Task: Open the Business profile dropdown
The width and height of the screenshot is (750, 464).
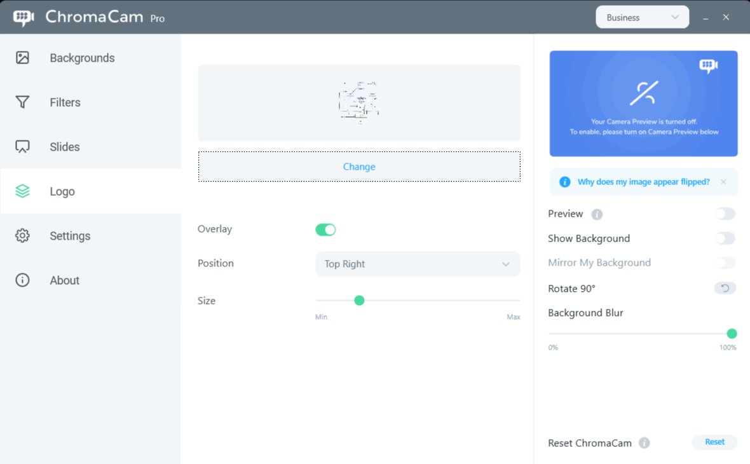Action: [x=643, y=17]
